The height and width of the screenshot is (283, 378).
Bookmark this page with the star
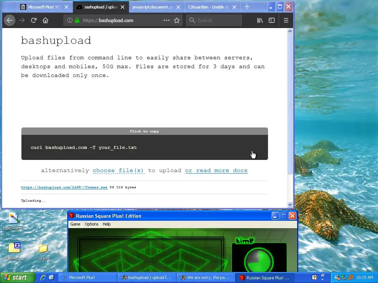(x=177, y=21)
